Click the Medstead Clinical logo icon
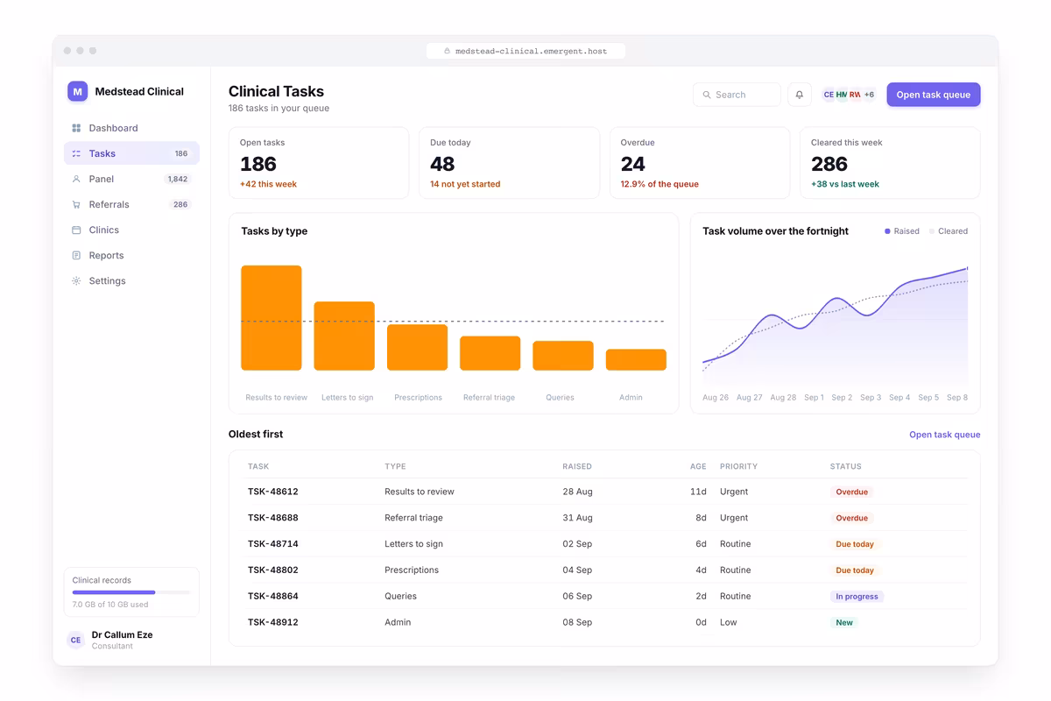 [x=78, y=91]
